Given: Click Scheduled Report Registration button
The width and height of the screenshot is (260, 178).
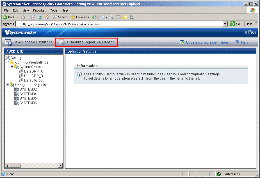Looking at the screenshot, I should (x=86, y=42).
